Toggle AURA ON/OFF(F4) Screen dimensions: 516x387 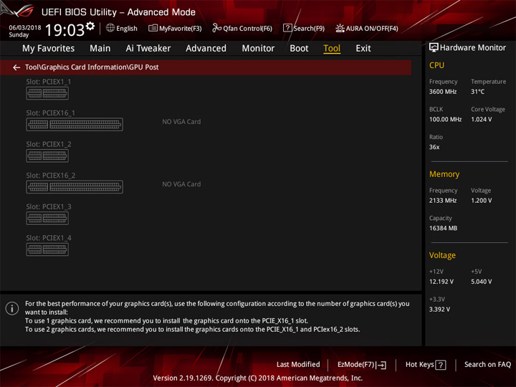point(367,28)
